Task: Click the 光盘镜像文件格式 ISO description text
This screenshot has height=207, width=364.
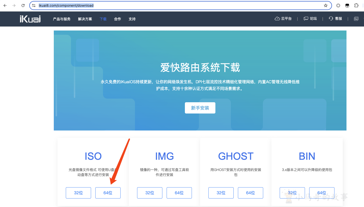Action: (93, 172)
